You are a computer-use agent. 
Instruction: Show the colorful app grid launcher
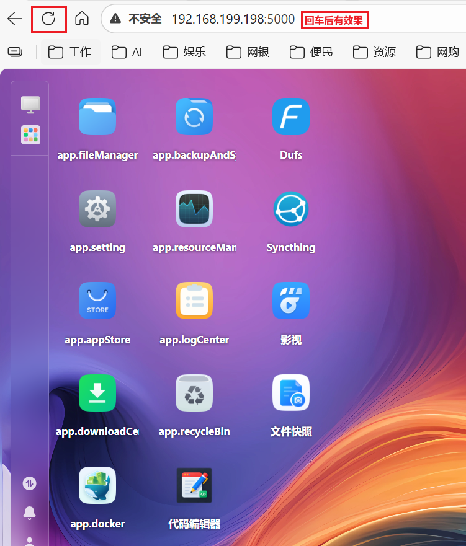pos(30,134)
